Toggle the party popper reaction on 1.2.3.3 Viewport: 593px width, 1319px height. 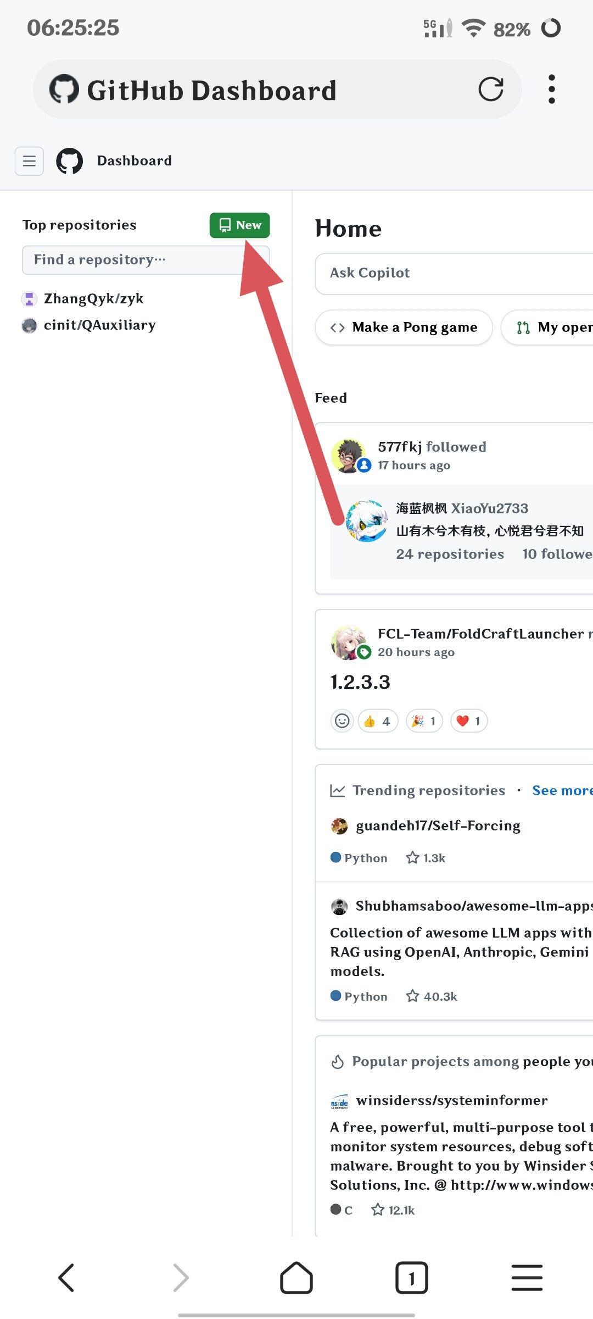click(423, 721)
